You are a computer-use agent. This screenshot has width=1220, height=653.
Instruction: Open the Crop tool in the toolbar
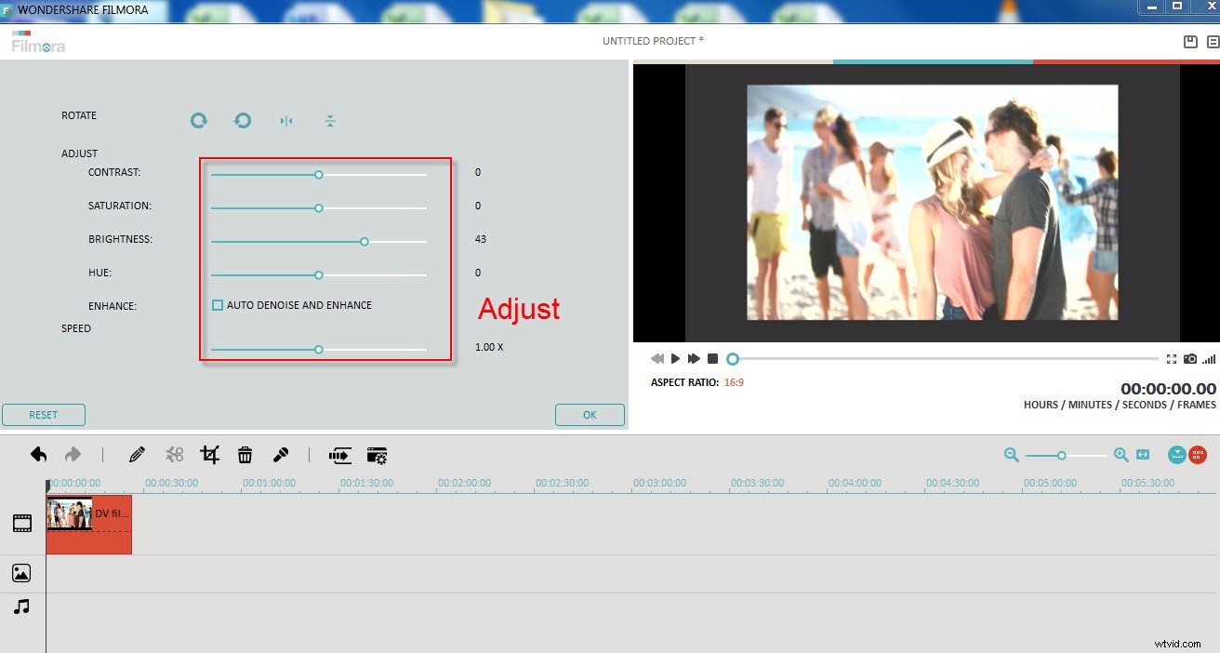(x=210, y=454)
